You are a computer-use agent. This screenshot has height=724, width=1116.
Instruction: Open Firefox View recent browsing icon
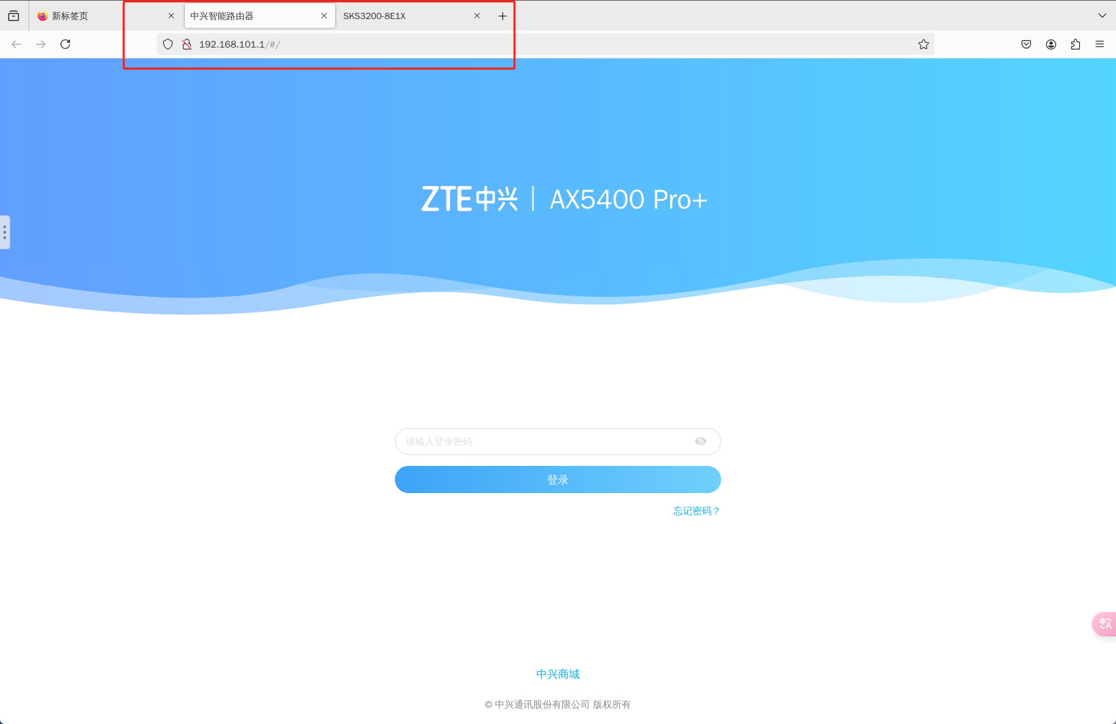pos(14,16)
